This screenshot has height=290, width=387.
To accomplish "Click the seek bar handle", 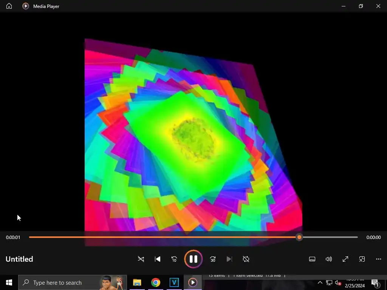I will pyautogui.click(x=299, y=237).
